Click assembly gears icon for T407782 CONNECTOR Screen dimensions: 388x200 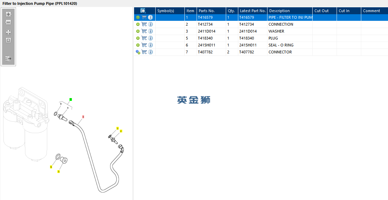(x=138, y=52)
